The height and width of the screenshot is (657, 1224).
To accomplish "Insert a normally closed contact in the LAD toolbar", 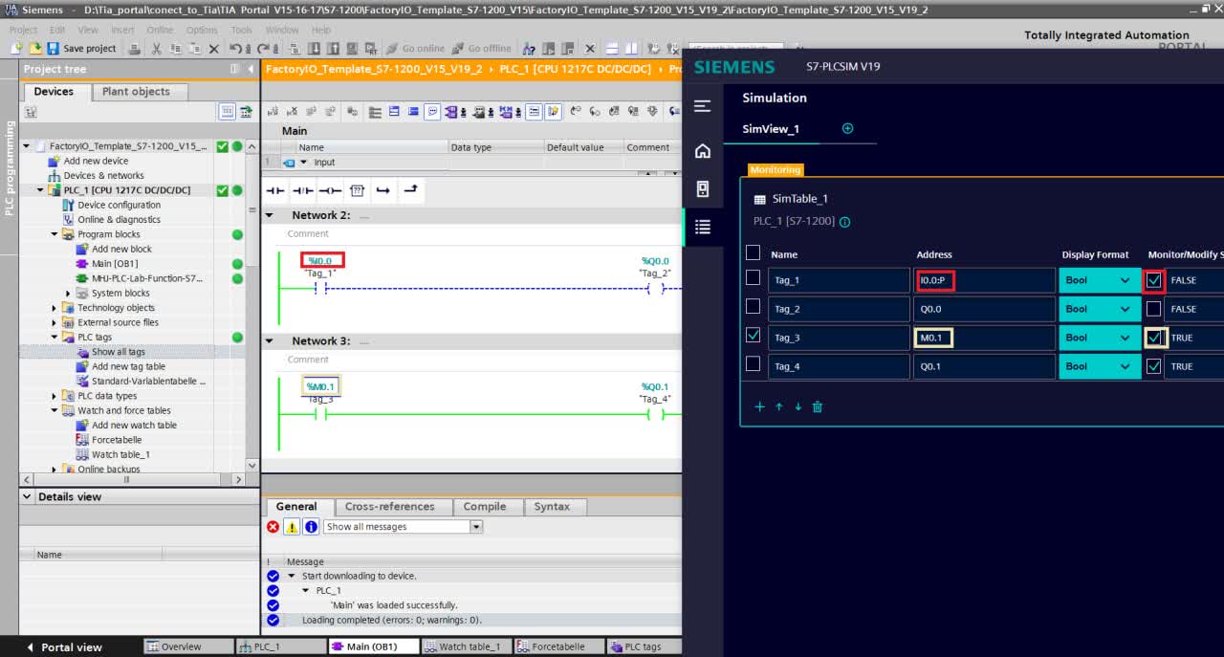I will [302, 190].
